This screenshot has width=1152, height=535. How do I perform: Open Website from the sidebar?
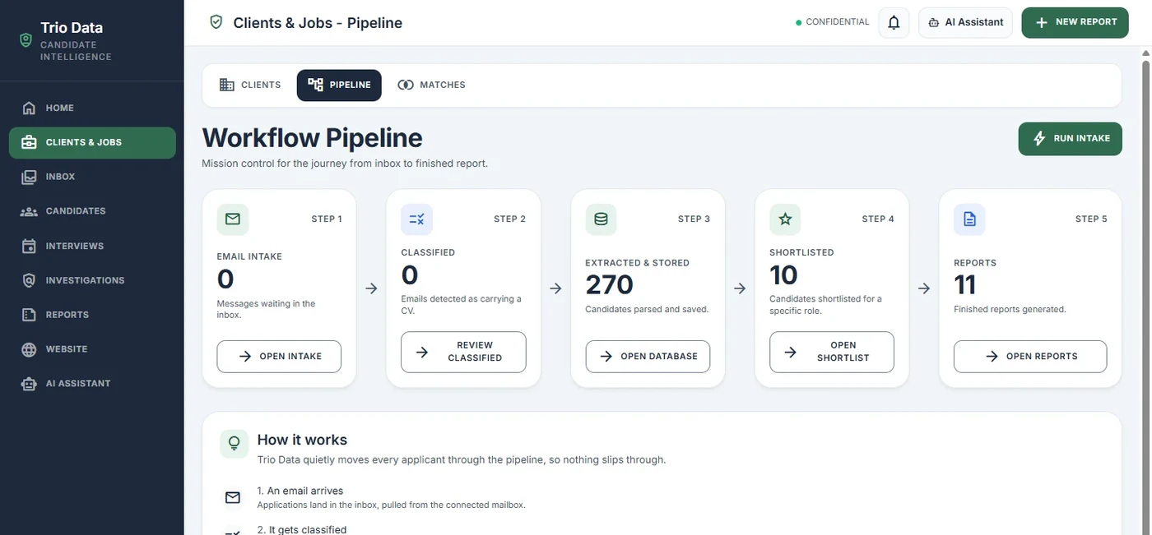pyautogui.click(x=92, y=349)
